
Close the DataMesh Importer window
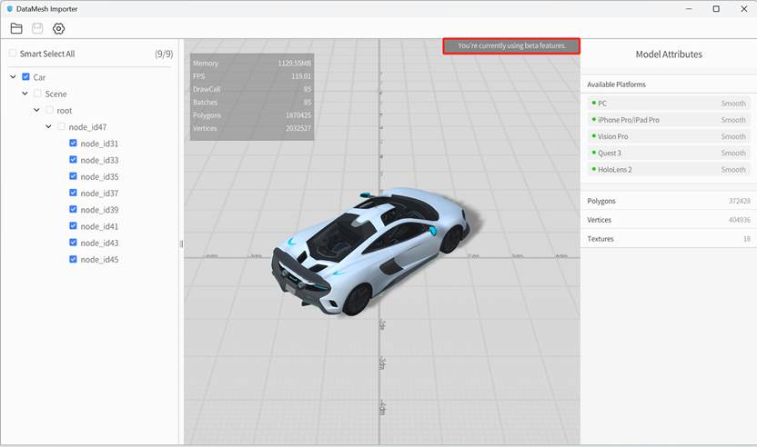743,8
